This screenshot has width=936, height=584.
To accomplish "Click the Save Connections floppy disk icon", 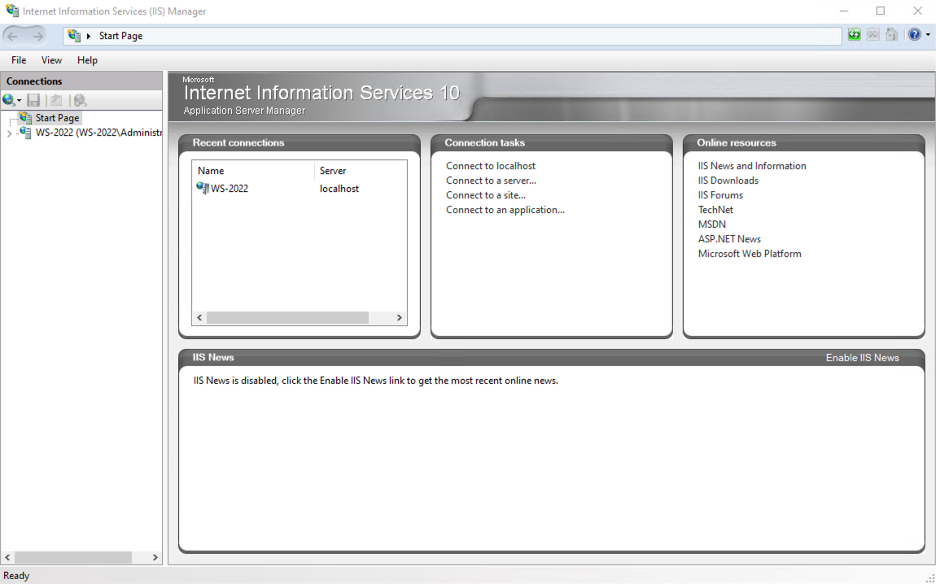I will pyautogui.click(x=33, y=99).
